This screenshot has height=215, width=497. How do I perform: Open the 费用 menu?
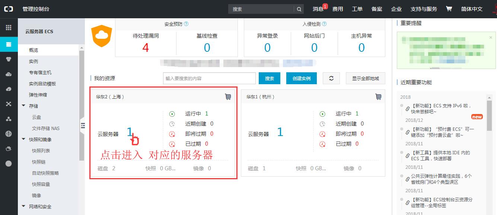coord(338,9)
